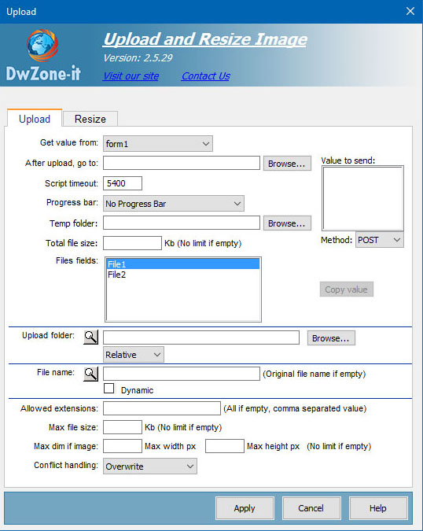Select the Upload tab

35,119
